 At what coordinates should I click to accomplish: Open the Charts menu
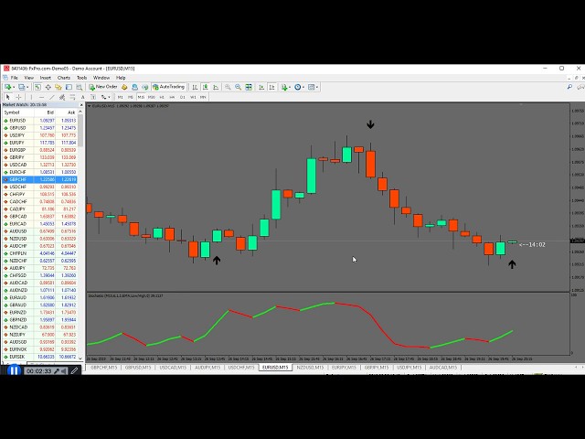(x=63, y=78)
